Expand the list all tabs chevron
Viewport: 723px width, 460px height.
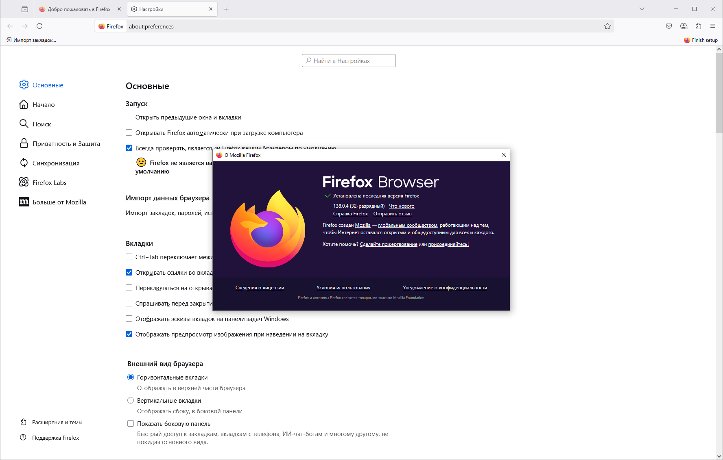(x=642, y=9)
